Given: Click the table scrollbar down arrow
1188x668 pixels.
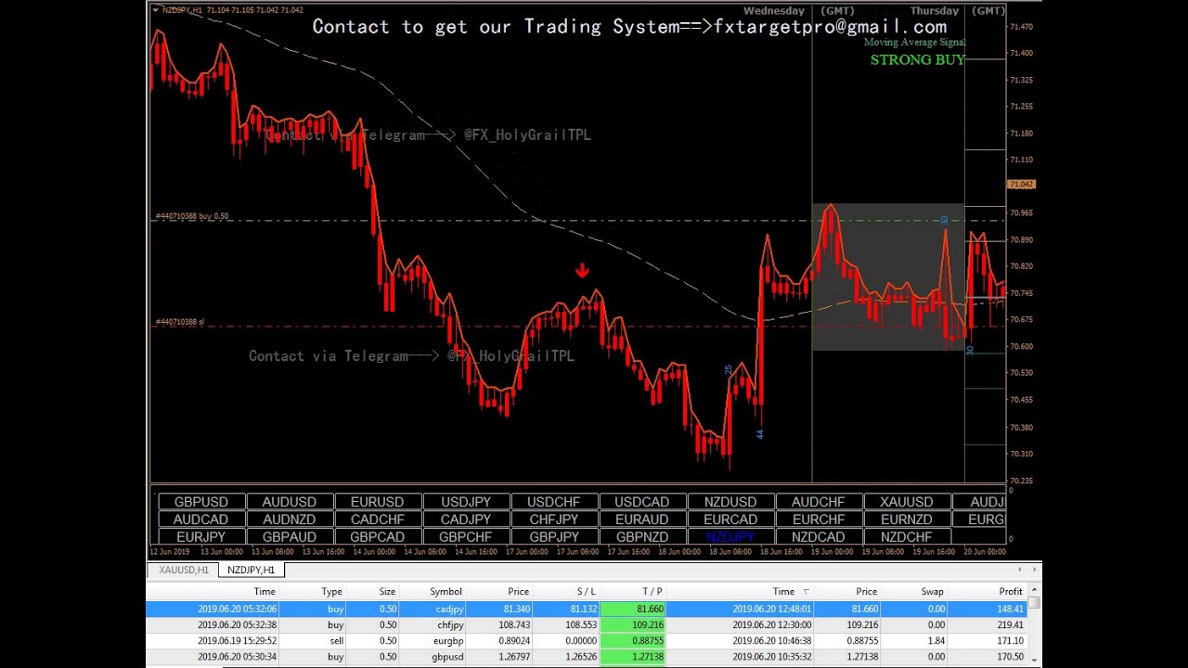Looking at the screenshot, I should [x=1034, y=660].
